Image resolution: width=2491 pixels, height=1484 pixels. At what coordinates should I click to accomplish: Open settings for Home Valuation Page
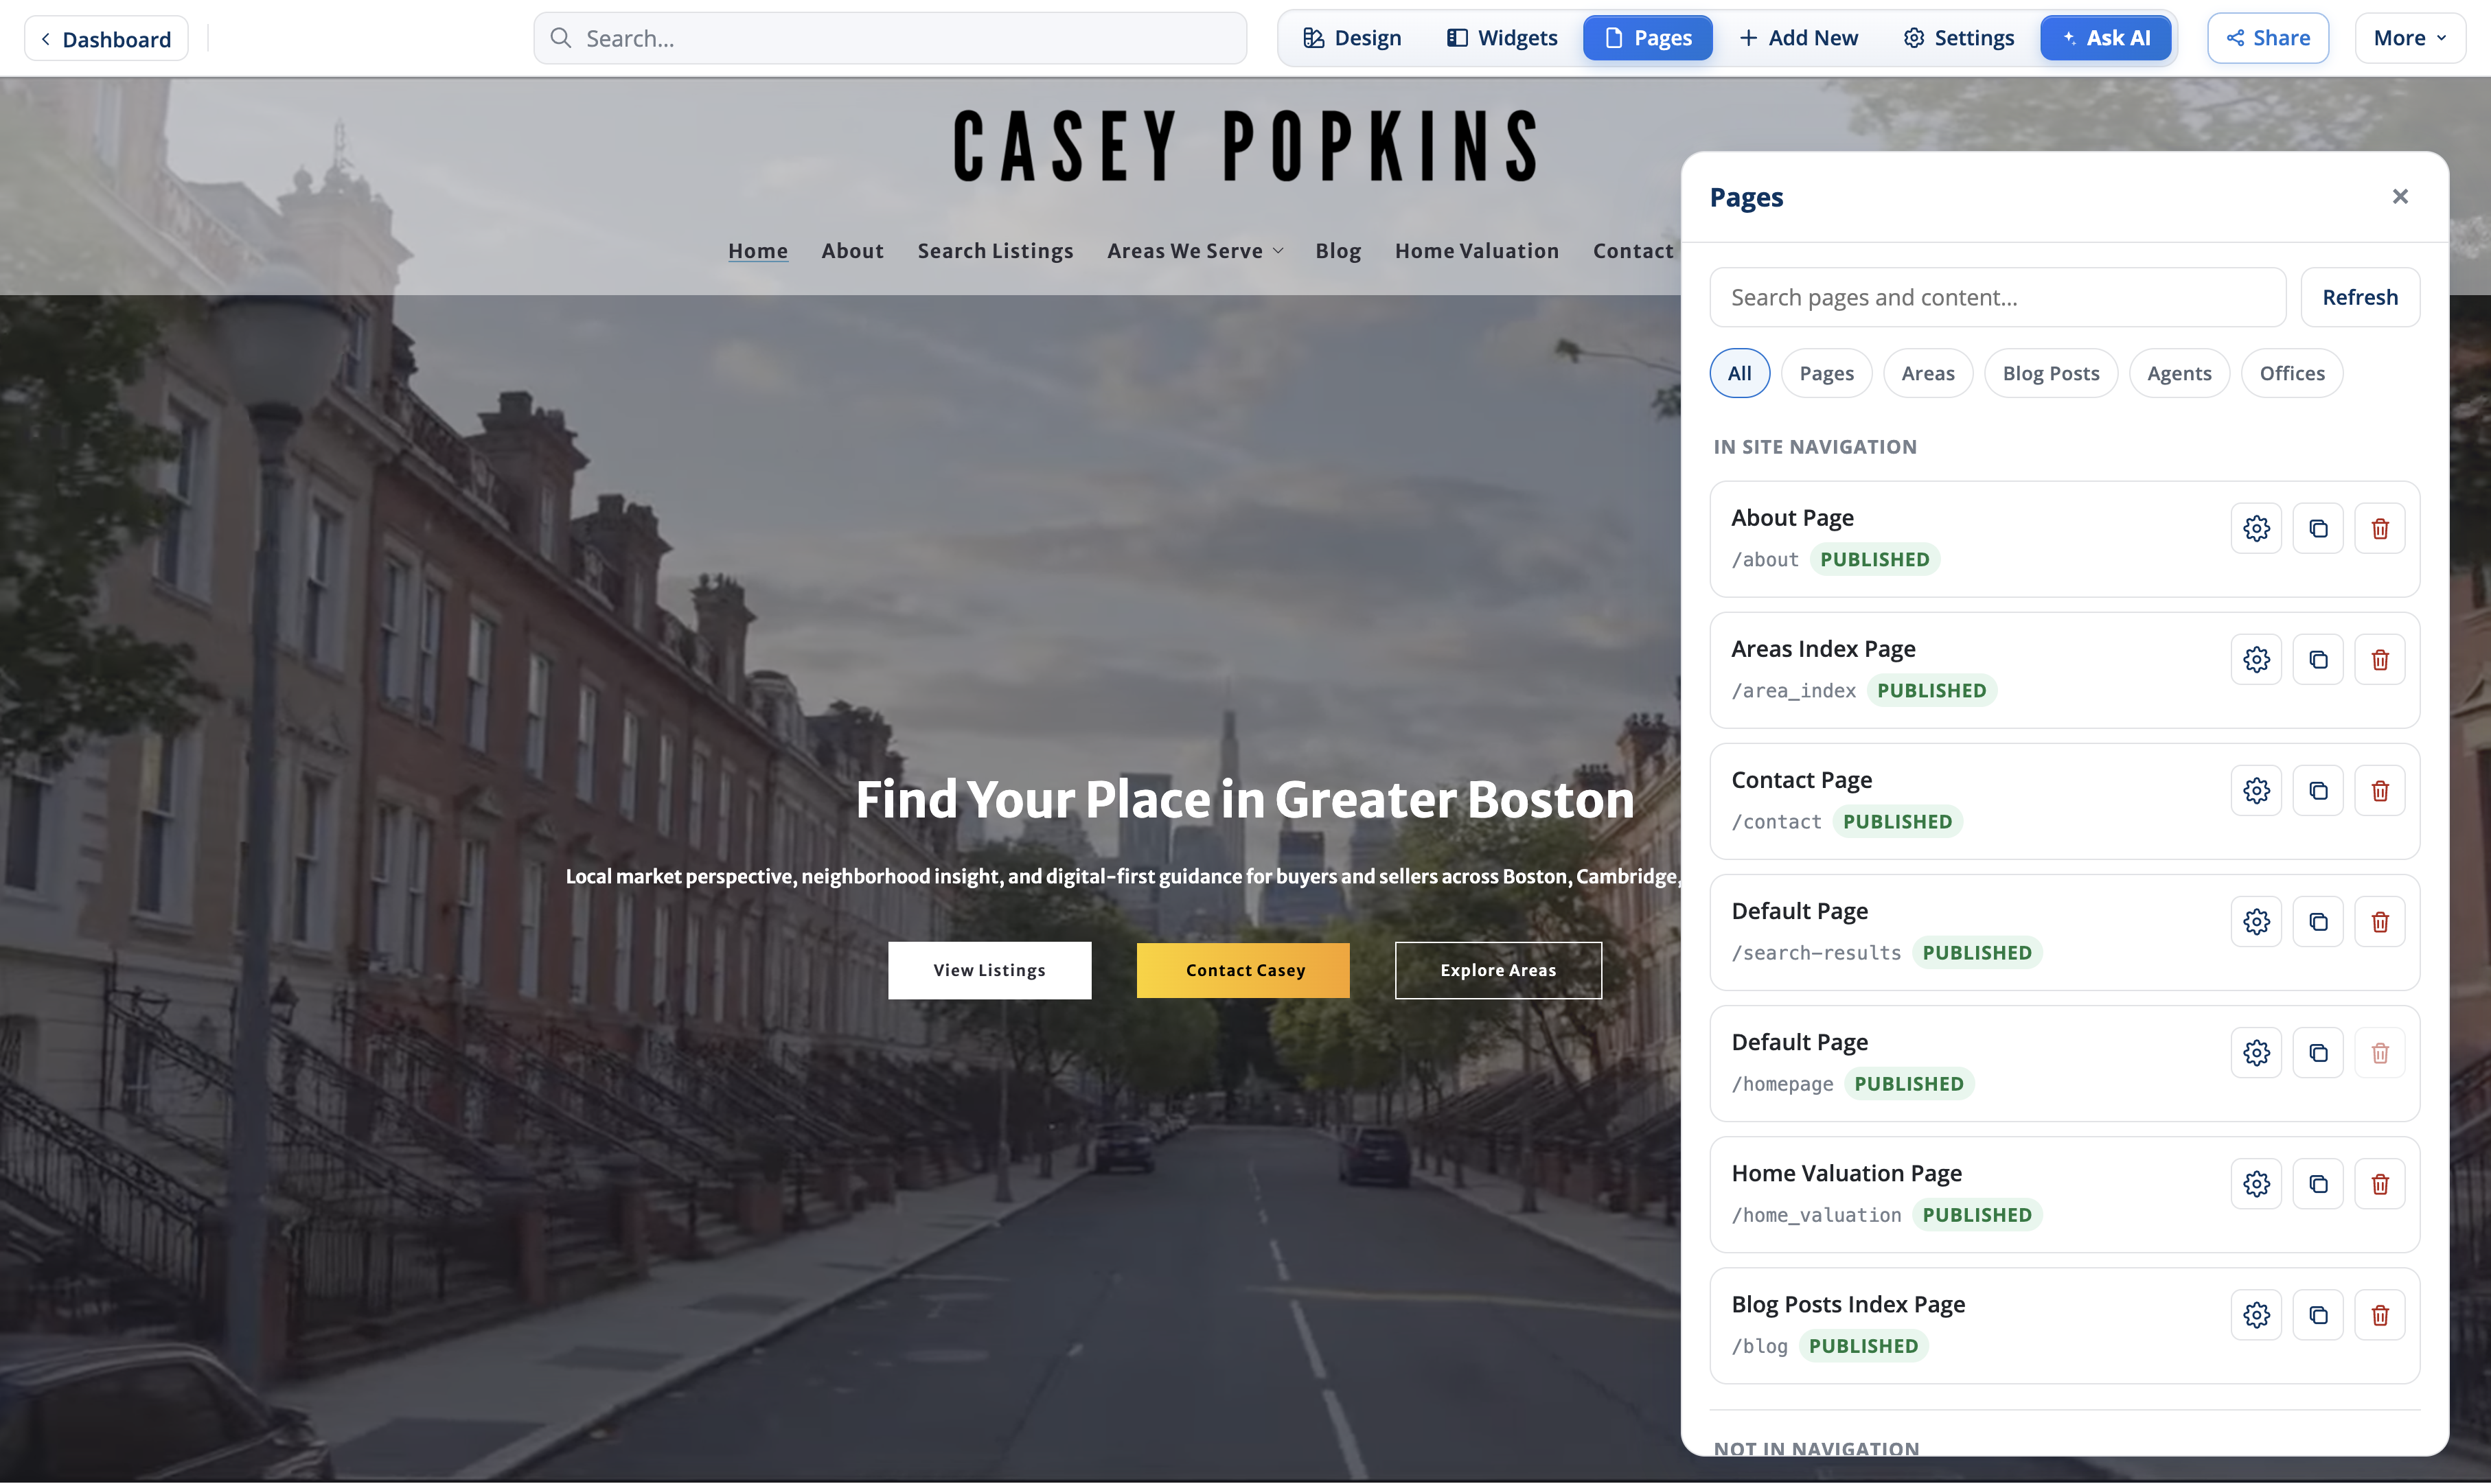tap(2256, 1183)
